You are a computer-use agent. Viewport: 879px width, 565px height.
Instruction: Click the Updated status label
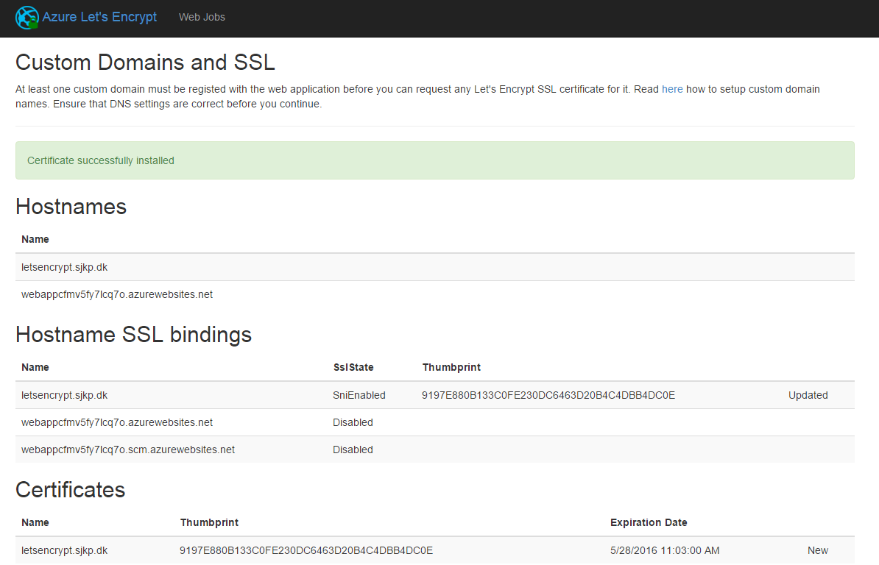pos(808,395)
